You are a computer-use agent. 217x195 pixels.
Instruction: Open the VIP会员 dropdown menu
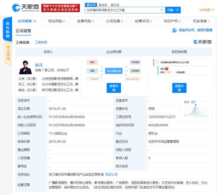207,10
